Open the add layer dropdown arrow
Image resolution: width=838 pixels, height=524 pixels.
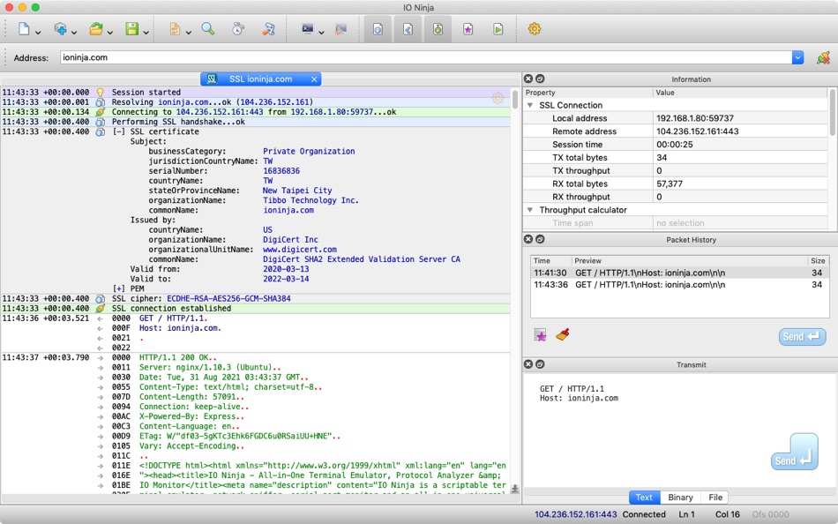[x=74, y=33]
